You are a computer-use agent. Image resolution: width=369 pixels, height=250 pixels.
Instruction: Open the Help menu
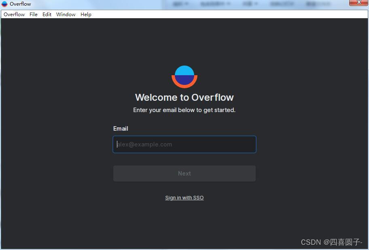click(x=86, y=14)
